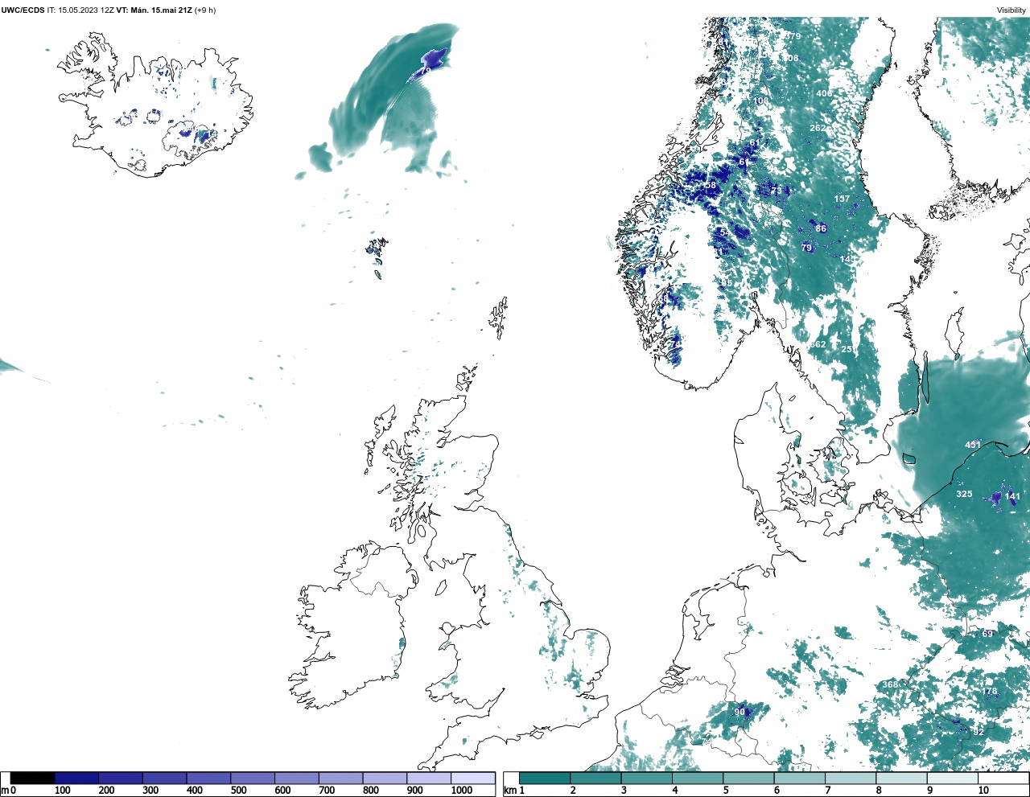Click the 6–7 km legend swatch
This screenshot has height=797, width=1030.
(x=799, y=779)
